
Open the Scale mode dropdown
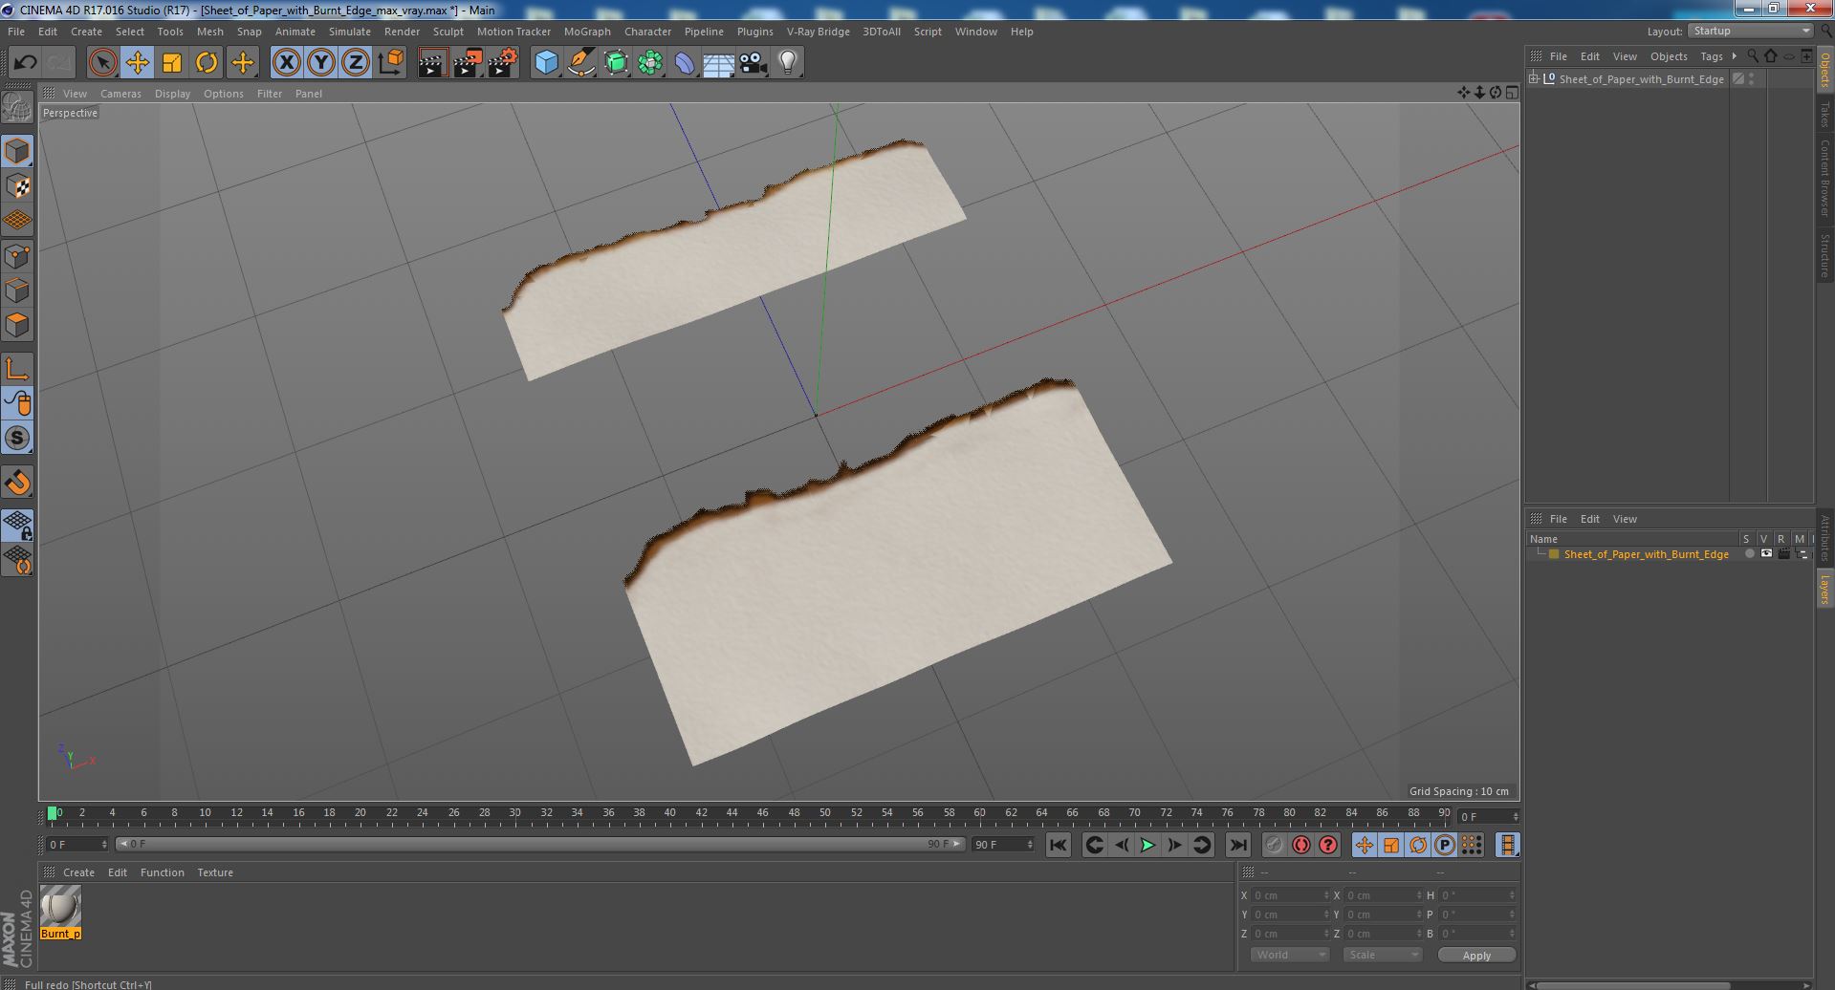(1382, 955)
